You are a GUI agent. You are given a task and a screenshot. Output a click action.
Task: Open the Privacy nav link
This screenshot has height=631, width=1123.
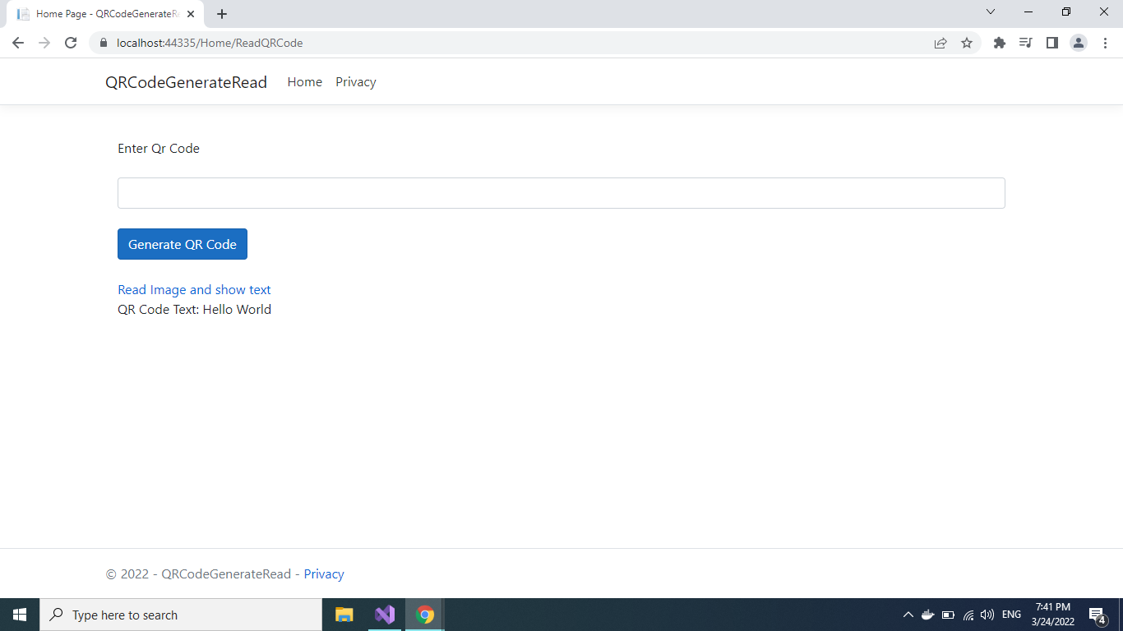(x=356, y=82)
